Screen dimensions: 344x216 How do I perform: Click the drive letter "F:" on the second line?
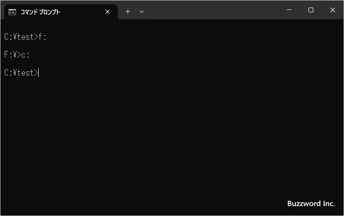coord(8,55)
